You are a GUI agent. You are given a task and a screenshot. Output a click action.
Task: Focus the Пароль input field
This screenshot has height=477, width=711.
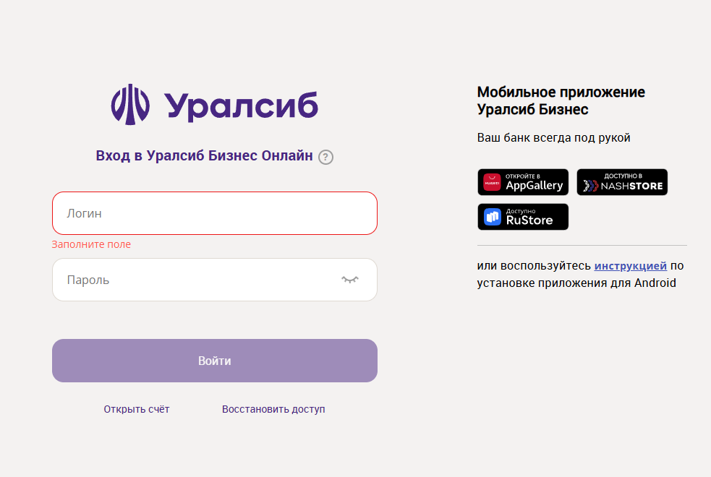tap(215, 280)
